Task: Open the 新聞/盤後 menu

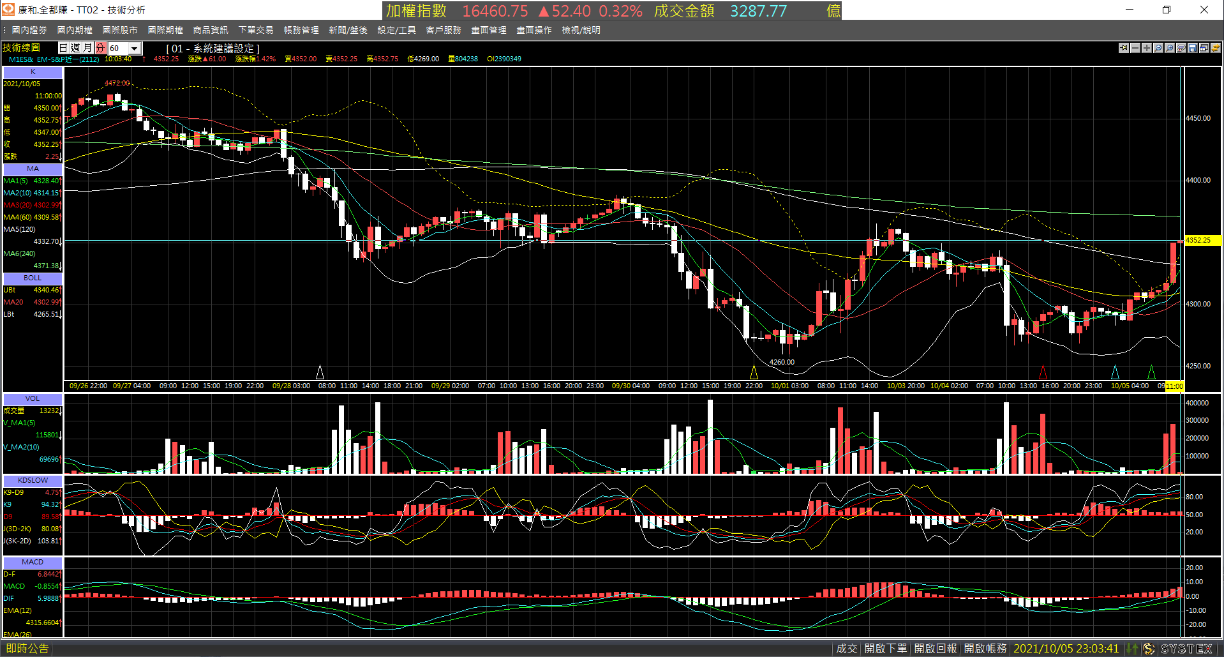Action: [x=348, y=30]
